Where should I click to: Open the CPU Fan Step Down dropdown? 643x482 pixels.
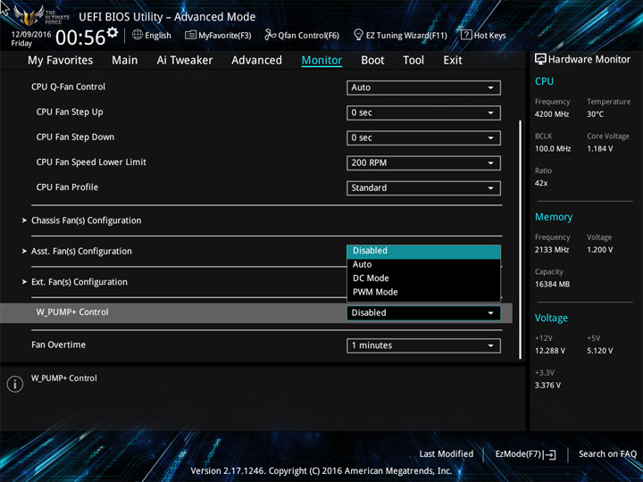click(423, 137)
